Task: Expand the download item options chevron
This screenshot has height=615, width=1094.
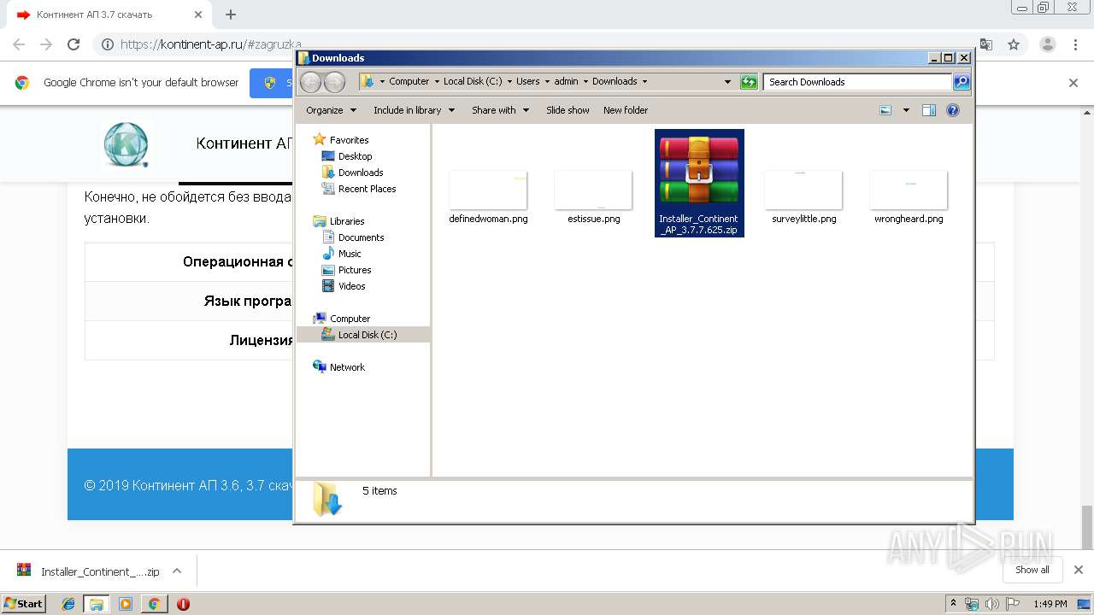Action: [x=177, y=571]
